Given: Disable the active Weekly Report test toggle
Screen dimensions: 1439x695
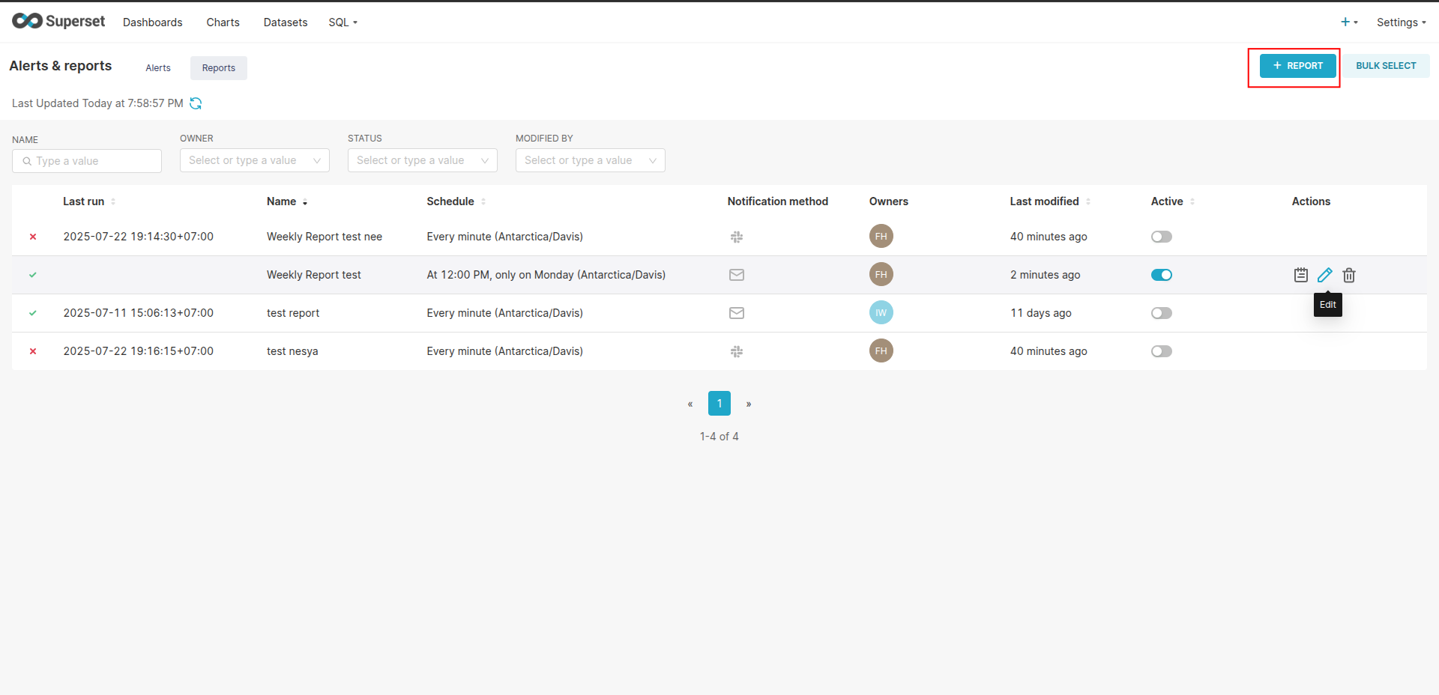Looking at the screenshot, I should pyautogui.click(x=1161, y=275).
